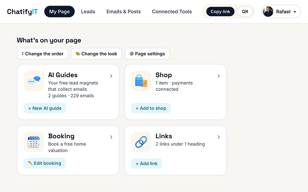
Task: Open the Booking heading
Action: [x=61, y=136]
